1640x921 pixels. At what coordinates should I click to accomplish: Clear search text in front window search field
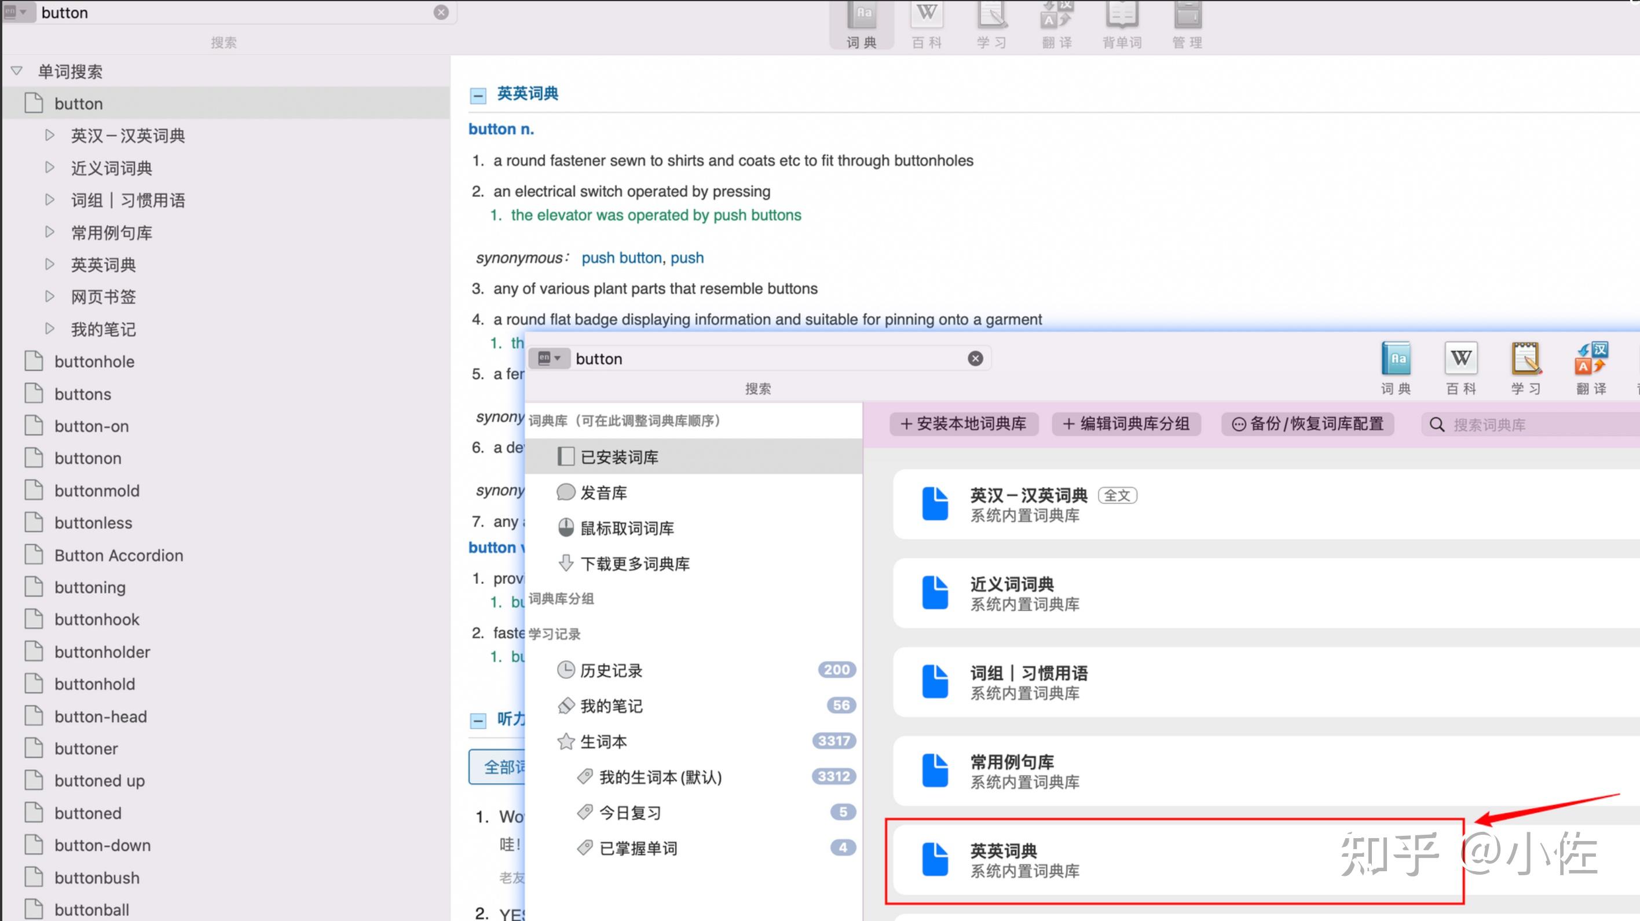pos(975,359)
